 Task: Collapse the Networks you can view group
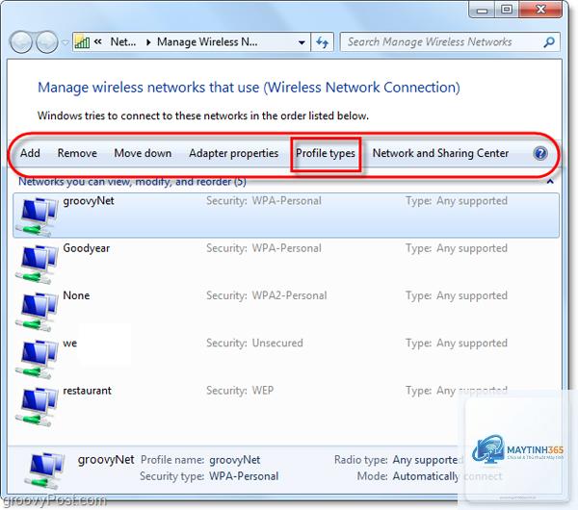coord(550,182)
